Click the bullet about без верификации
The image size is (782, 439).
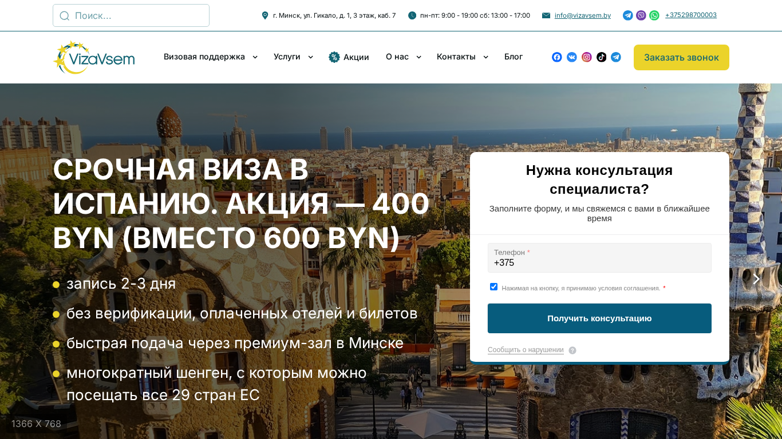242,313
